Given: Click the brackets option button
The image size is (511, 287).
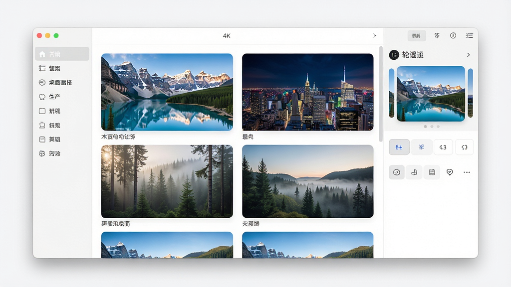Looking at the screenshot, I should coord(465,147).
